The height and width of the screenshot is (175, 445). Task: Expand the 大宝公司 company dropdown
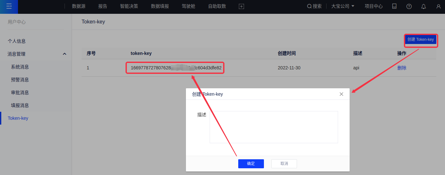tap(343, 6)
